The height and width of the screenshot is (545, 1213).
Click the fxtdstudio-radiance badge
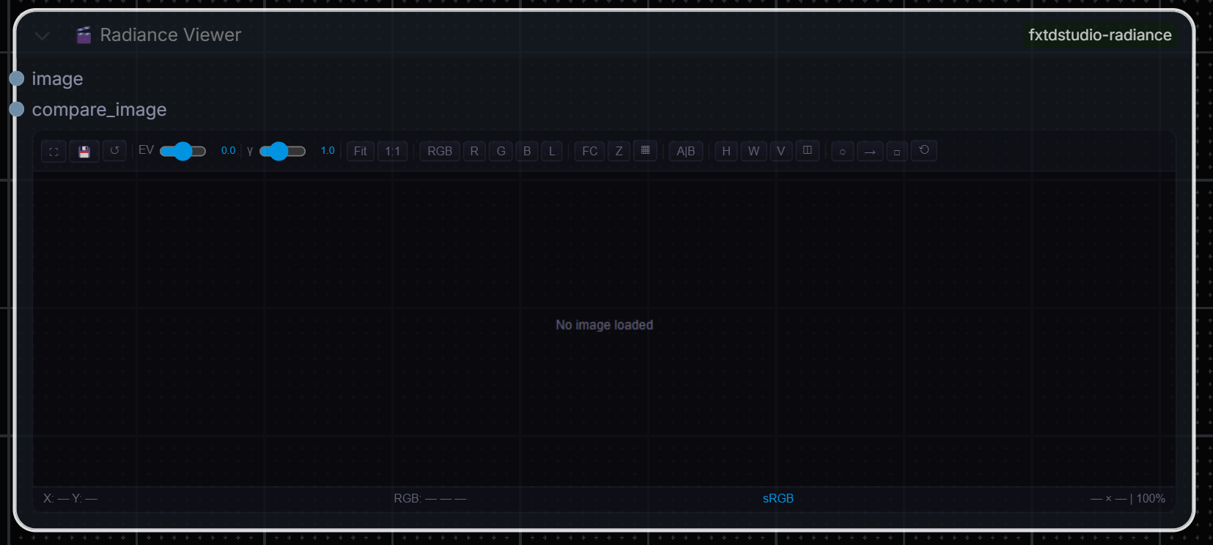1099,35
